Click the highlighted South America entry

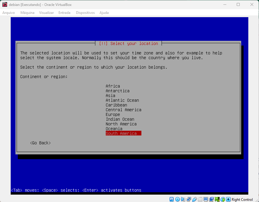tap(124, 133)
